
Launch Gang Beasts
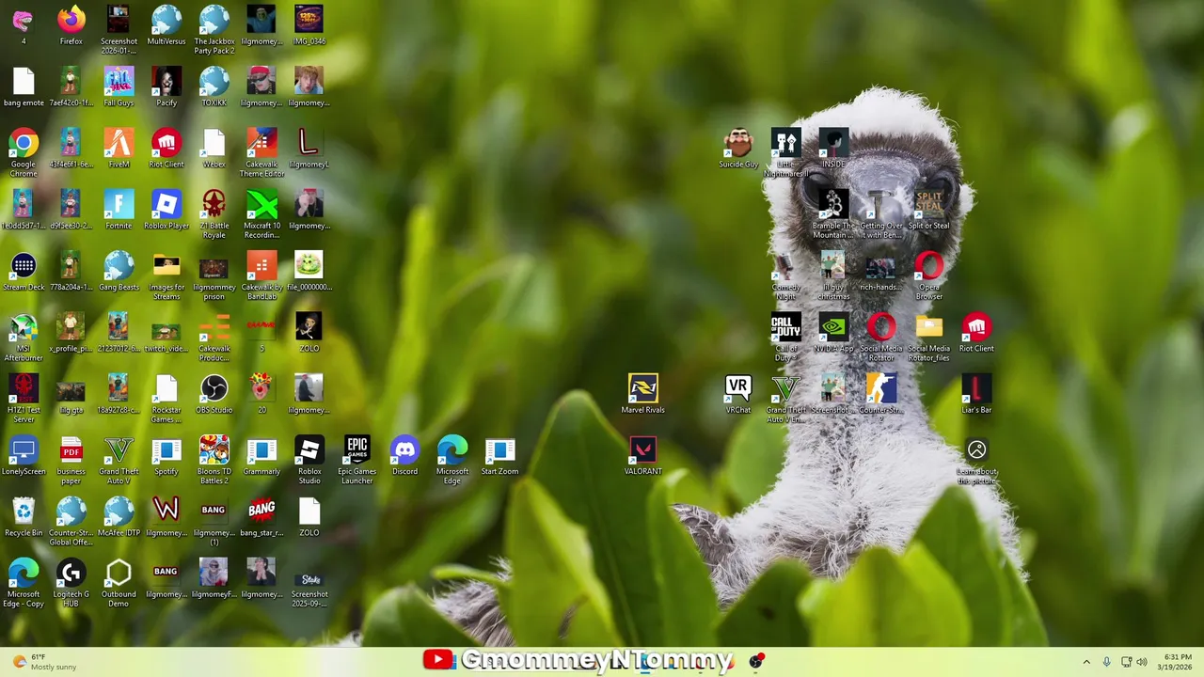pos(119,271)
